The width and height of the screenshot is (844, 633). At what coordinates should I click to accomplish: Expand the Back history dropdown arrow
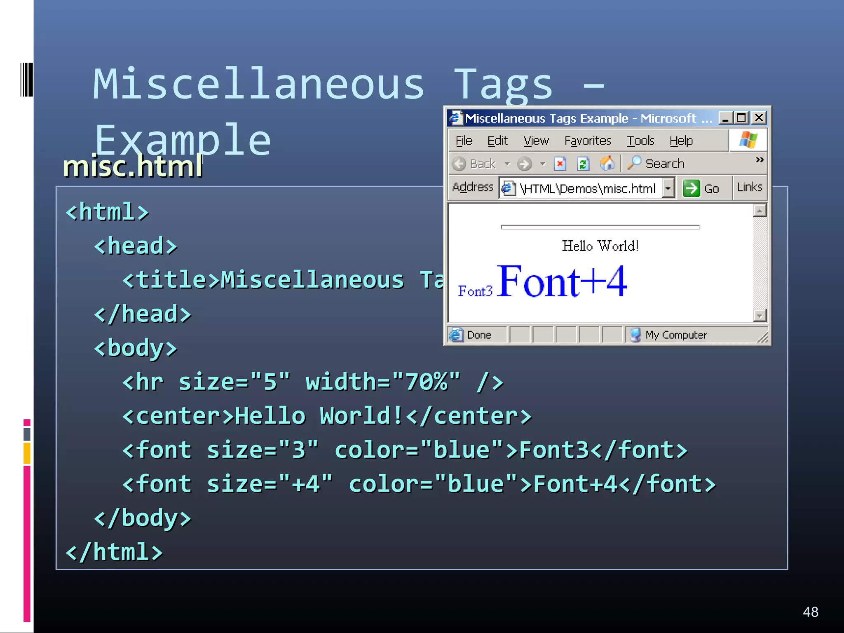507,164
